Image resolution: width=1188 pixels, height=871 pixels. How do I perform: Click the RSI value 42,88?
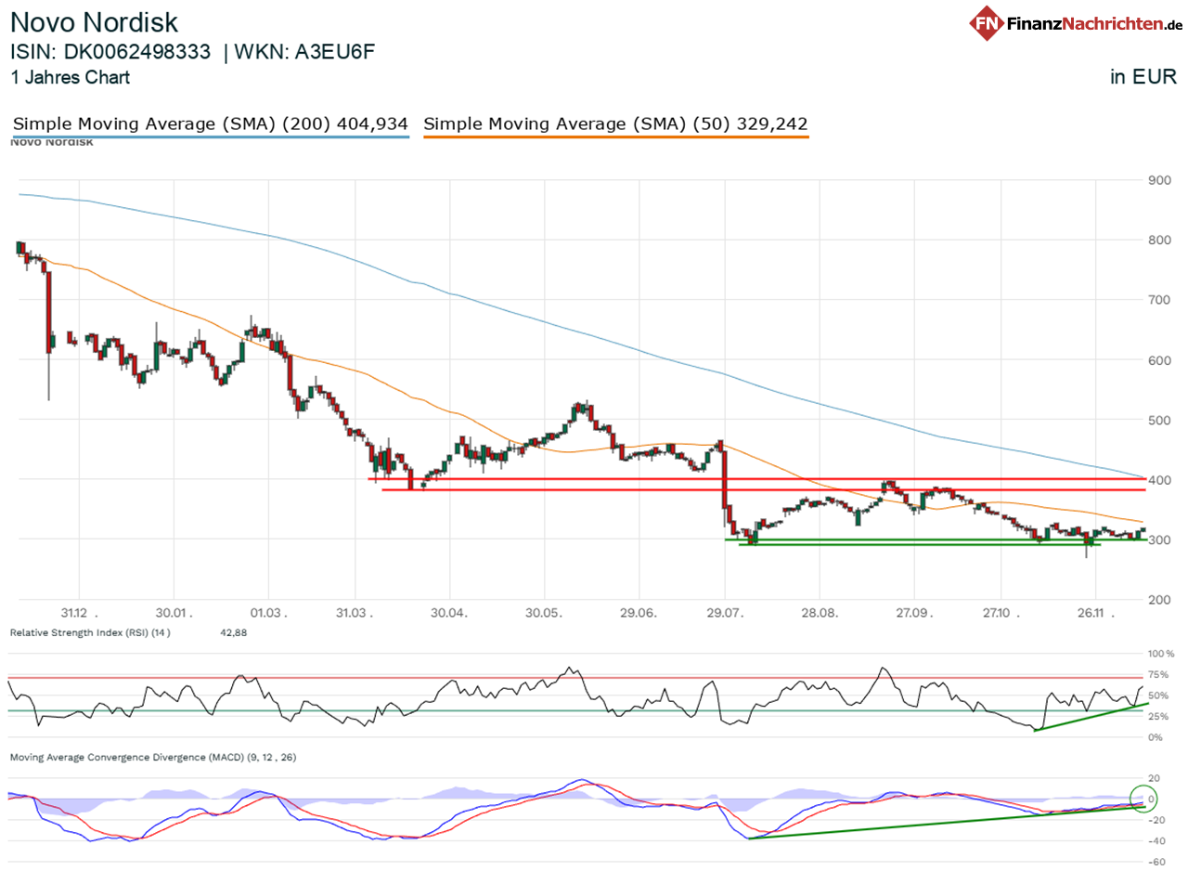[232, 632]
